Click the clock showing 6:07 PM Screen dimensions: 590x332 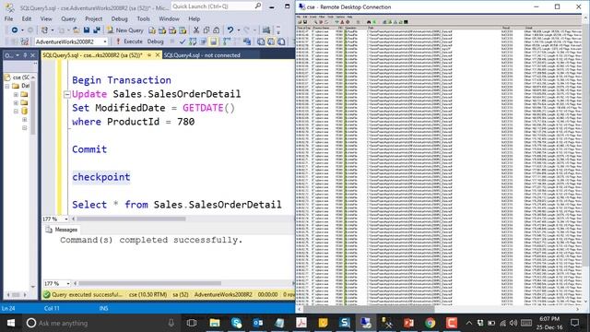[549, 323]
